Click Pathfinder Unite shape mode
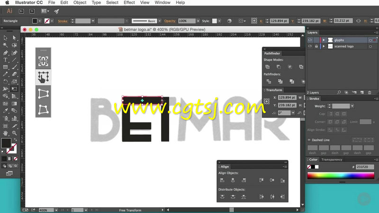379x213 pixels. click(x=267, y=67)
